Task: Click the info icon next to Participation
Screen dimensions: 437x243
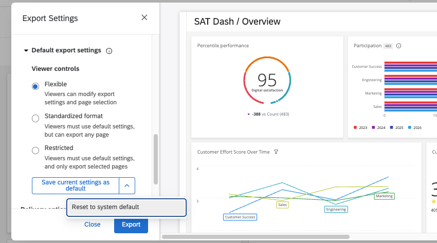Action: (x=398, y=46)
